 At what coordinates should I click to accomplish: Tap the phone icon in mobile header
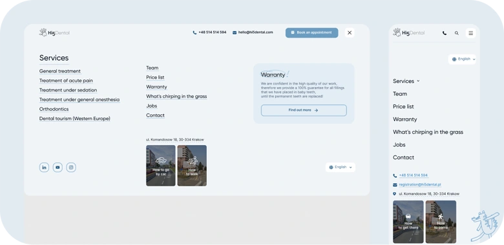445,33
